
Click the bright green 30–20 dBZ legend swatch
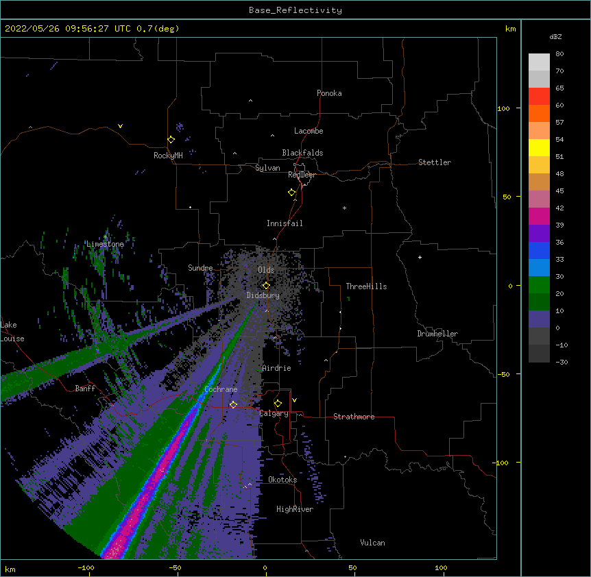(539, 285)
